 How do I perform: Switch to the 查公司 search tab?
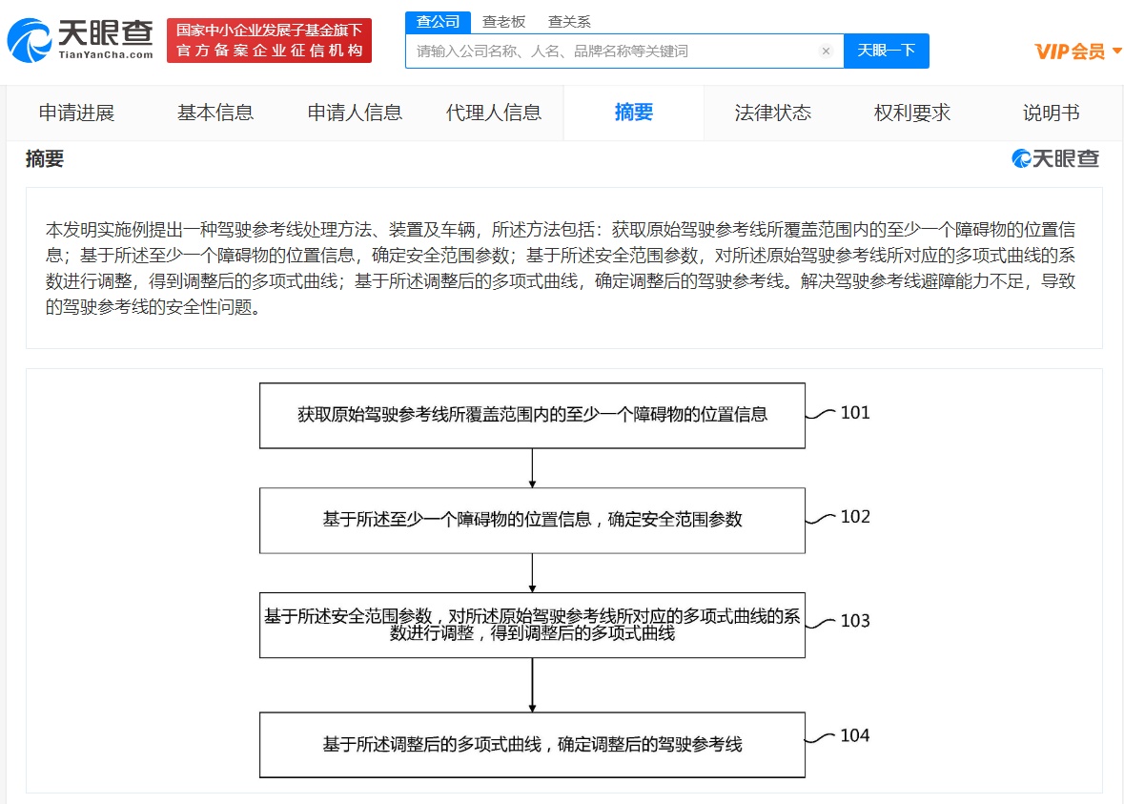(x=438, y=22)
